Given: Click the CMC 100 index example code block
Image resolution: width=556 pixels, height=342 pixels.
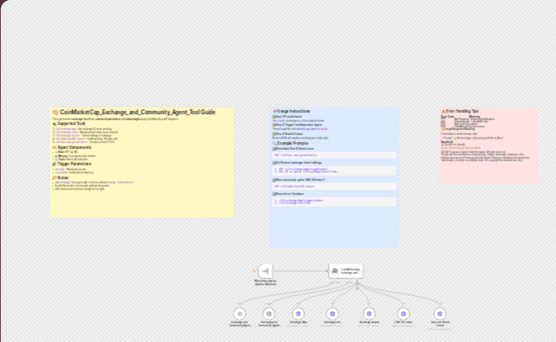Looking at the screenshot, I should tap(334, 186).
